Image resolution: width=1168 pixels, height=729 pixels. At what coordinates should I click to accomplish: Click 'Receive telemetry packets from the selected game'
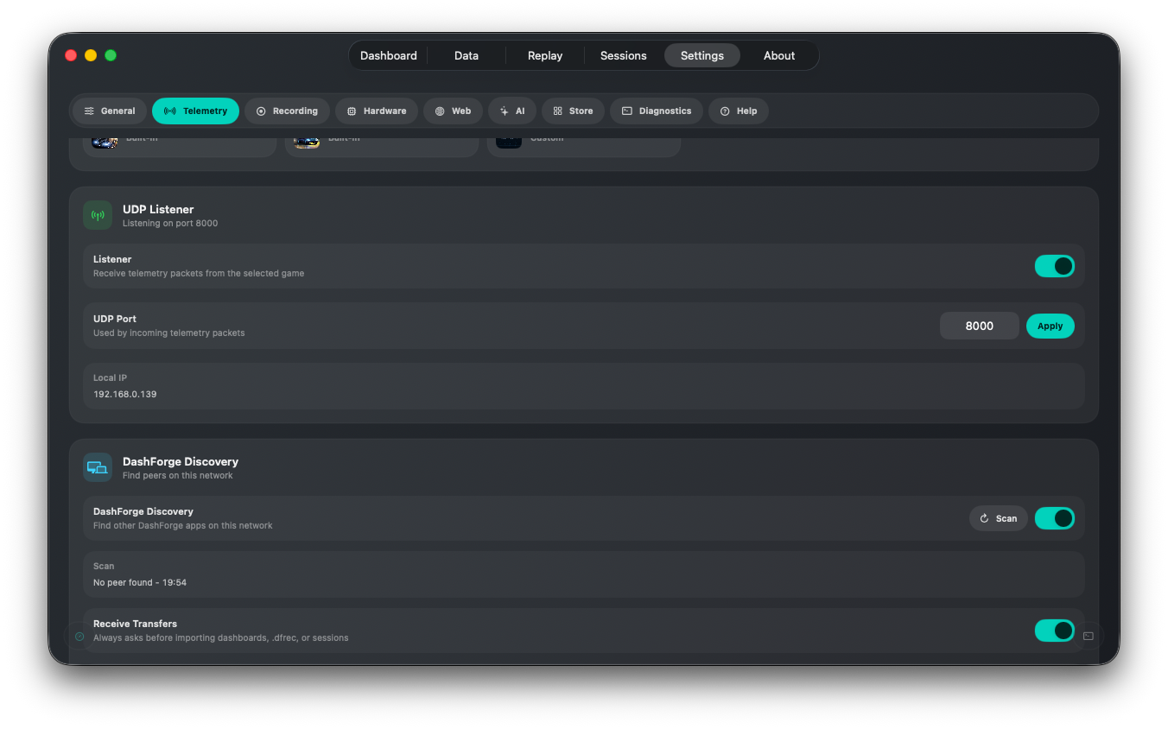[199, 273]
